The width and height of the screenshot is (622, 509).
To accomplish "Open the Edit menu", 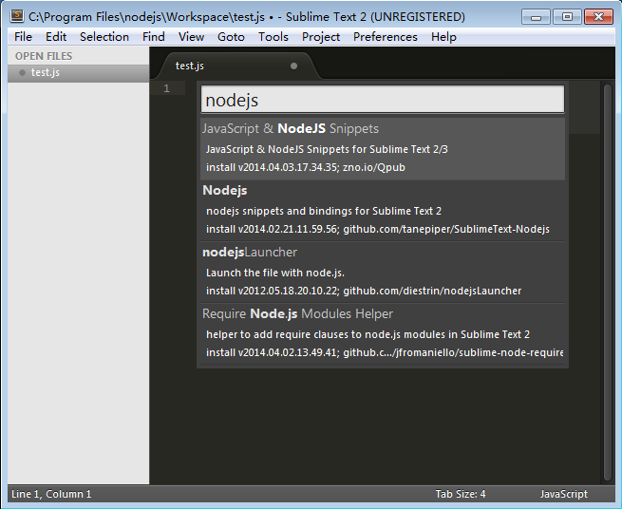I will pos(56,37).
